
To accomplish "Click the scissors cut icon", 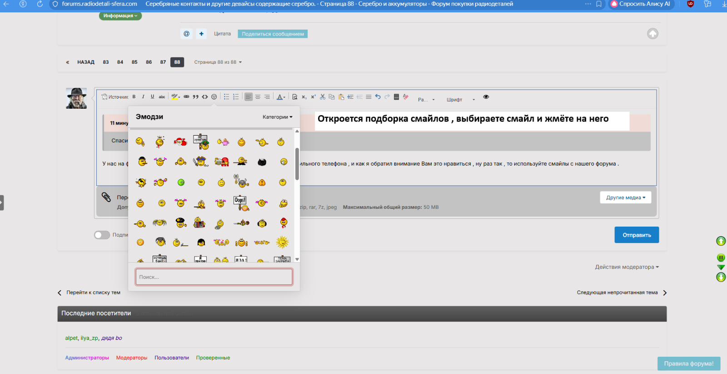I will pos(323,97).
